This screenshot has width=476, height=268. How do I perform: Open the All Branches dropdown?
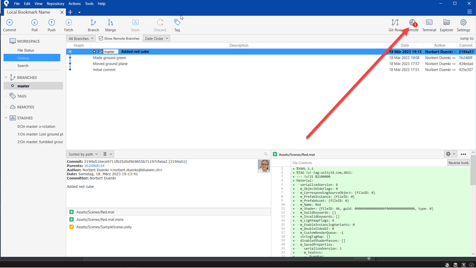[x=80, y=38]
